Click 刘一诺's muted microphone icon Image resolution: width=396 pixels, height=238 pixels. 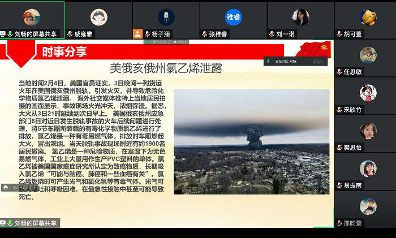(x=272, y=34)
